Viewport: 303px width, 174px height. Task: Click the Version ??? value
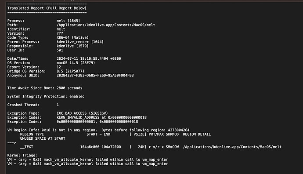pyautogui.click(x=60, y=33)
